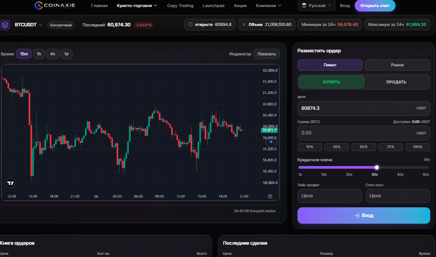
Task: Choose the 100% amount button
Action: click(418, 147)
